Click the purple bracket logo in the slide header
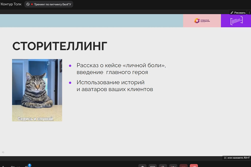This screenshot has width=251, height=167. pos(236,21)
